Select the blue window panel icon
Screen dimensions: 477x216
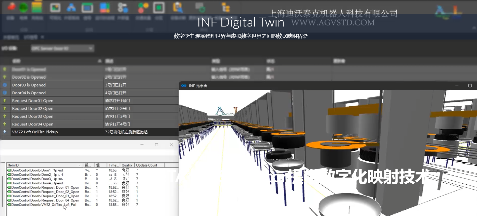(x=87, y=8)
